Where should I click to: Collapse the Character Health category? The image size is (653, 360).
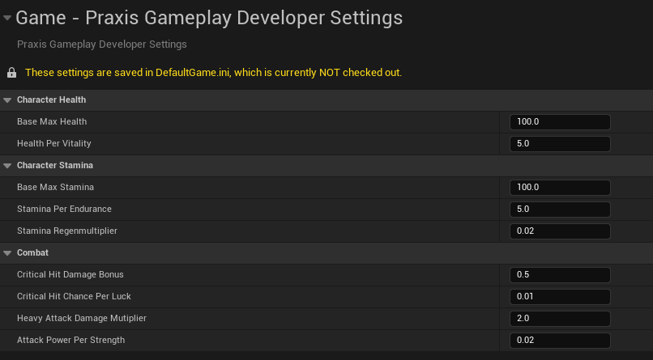(7, 100)
